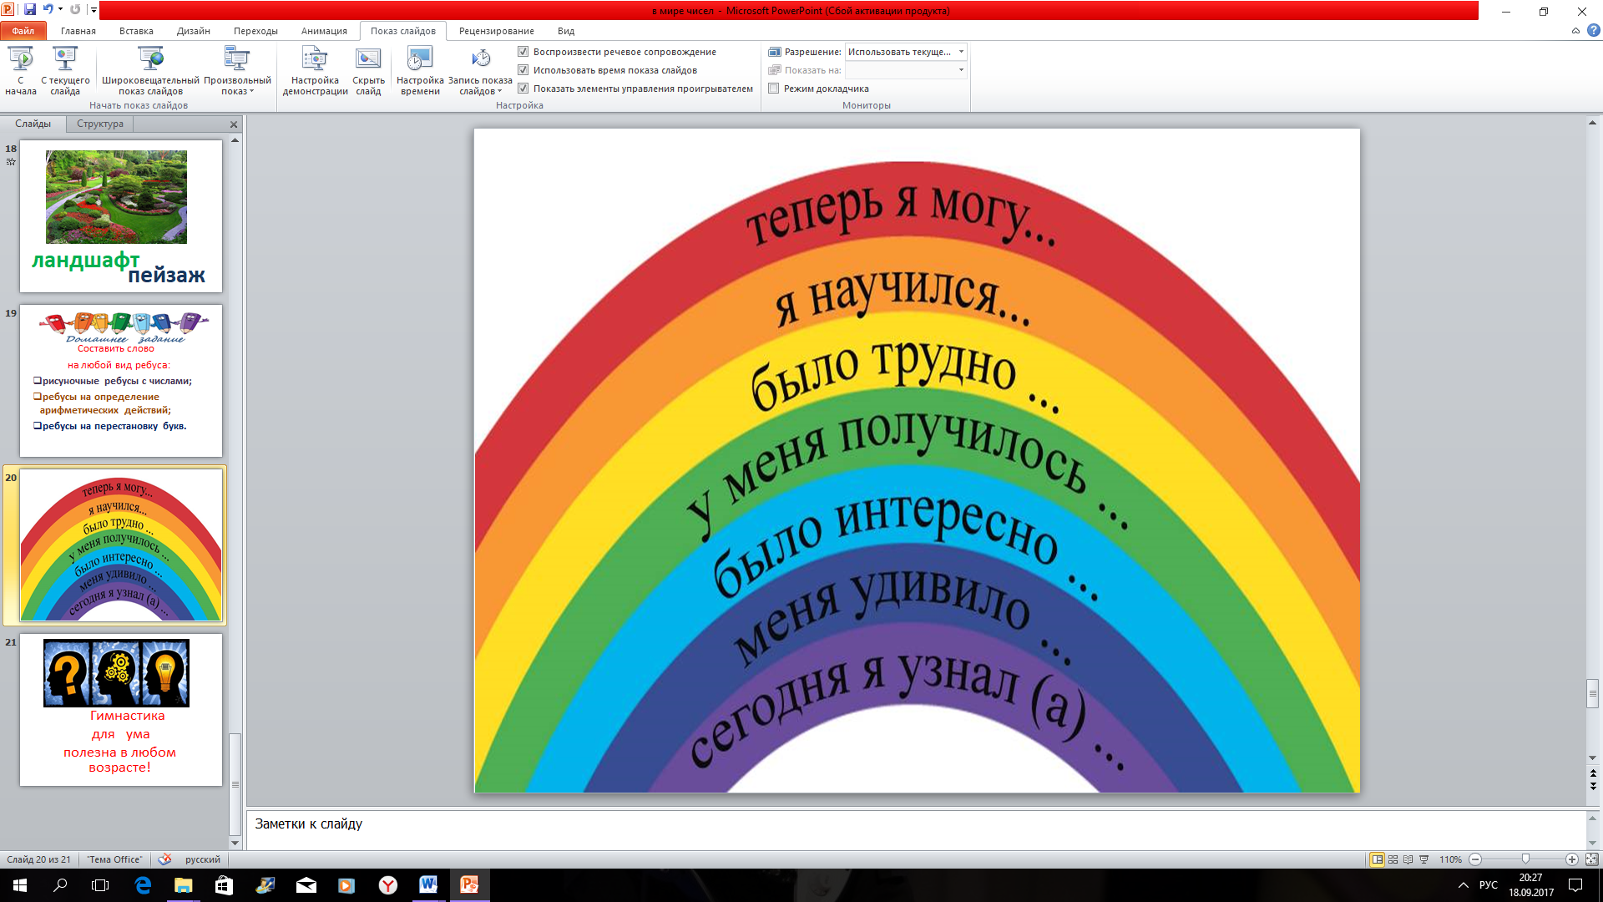
Task: Open quick access toolbar customize dropdown
Action: tap(94, 10)
